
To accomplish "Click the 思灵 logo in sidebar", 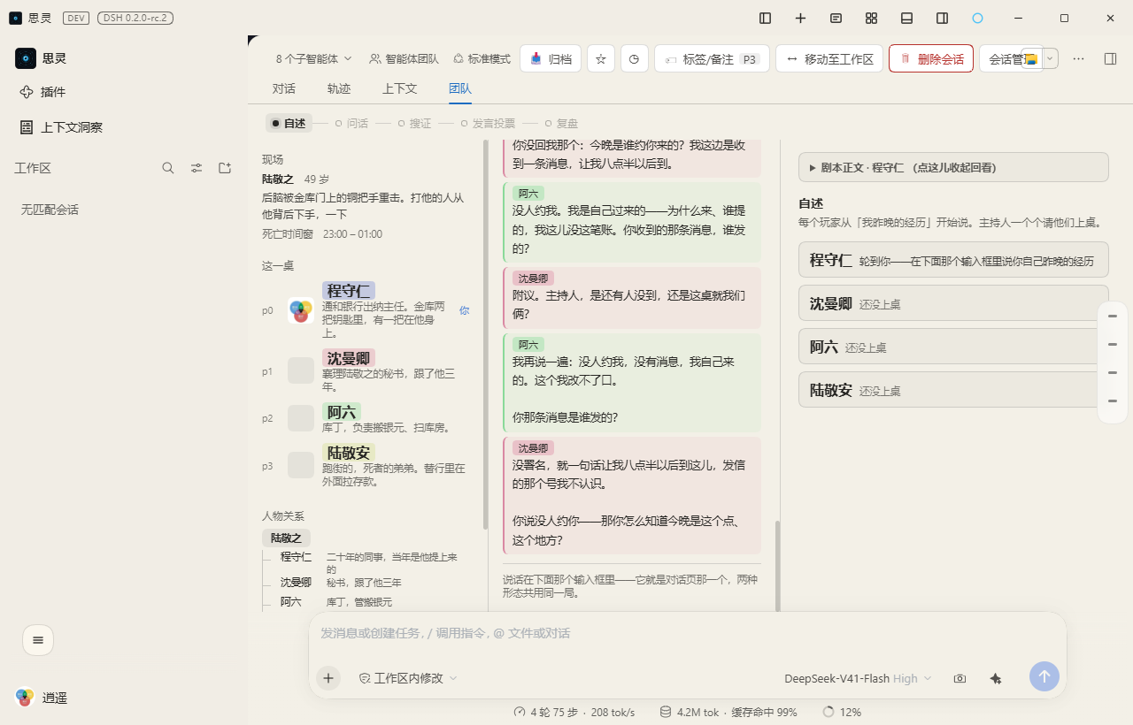I will pos(26,58).
